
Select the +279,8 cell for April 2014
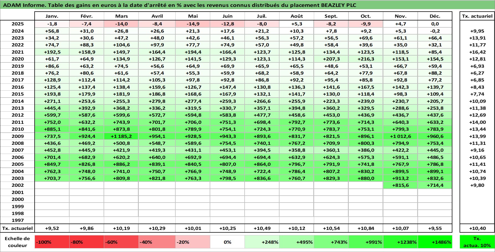[157, 101]
